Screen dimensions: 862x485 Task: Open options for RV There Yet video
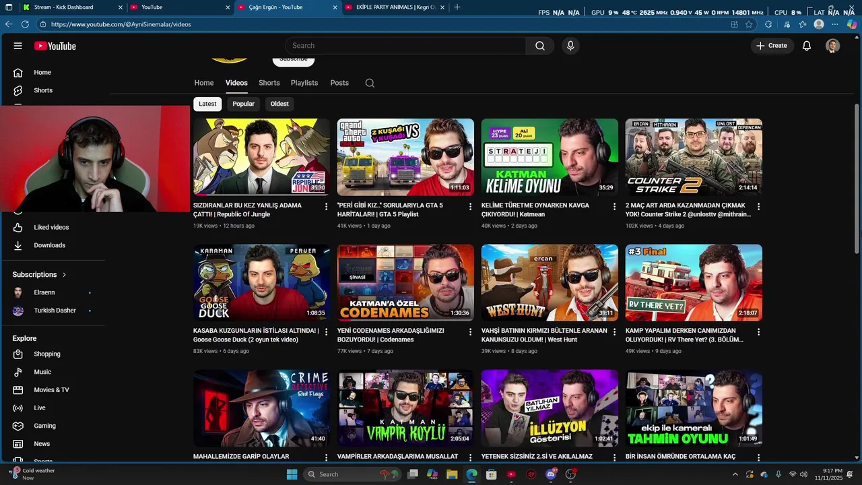(x=758, y=332)
